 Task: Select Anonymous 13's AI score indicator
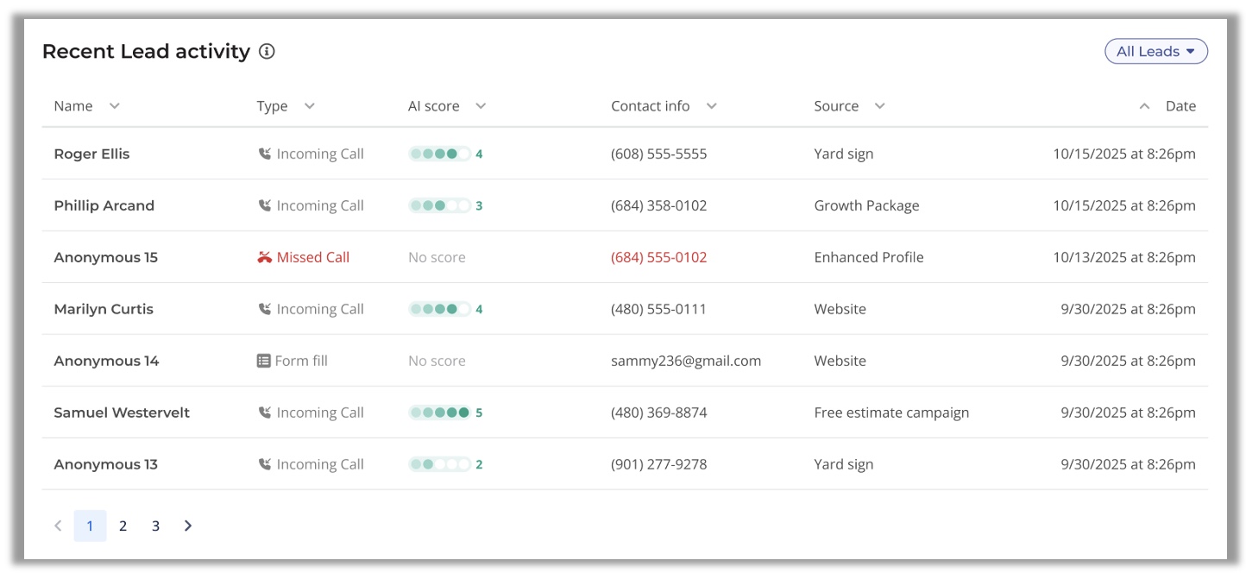[440, 464]
